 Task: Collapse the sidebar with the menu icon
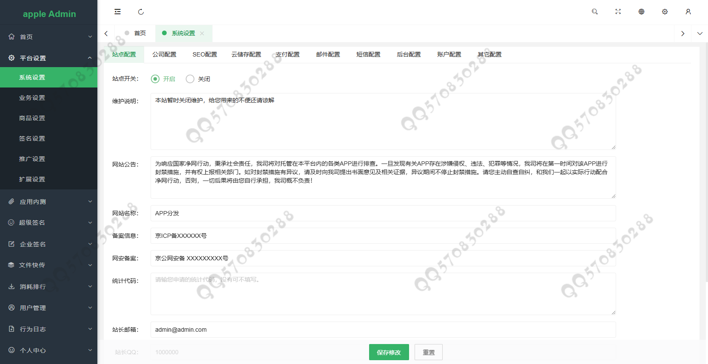[117, 12]
